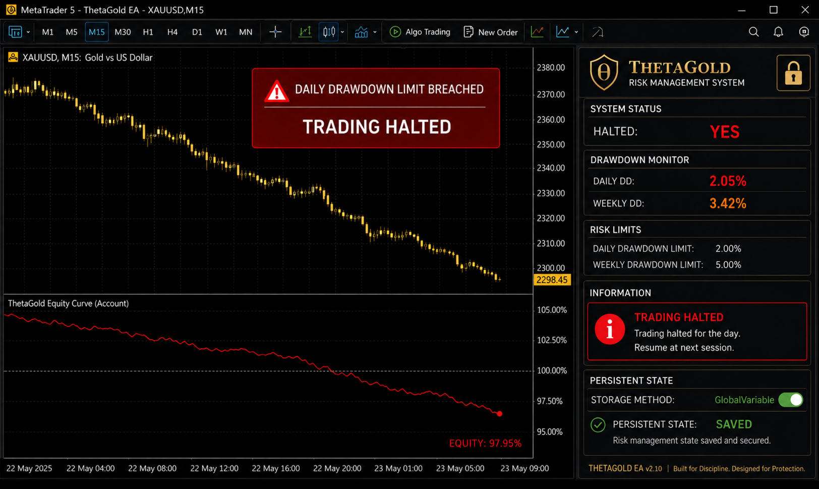Activate the crosshair tool
The height and width of the screenshot is (489, 819).
click(x=275, y=32)
